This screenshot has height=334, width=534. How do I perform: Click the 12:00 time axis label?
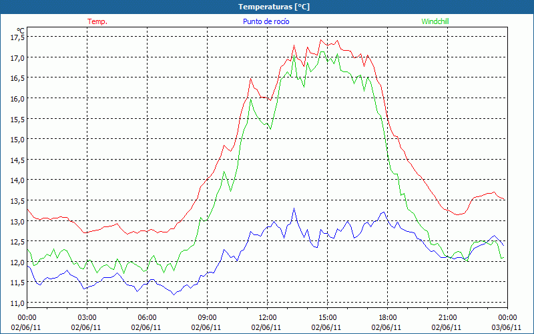click(x=268, y=317)
